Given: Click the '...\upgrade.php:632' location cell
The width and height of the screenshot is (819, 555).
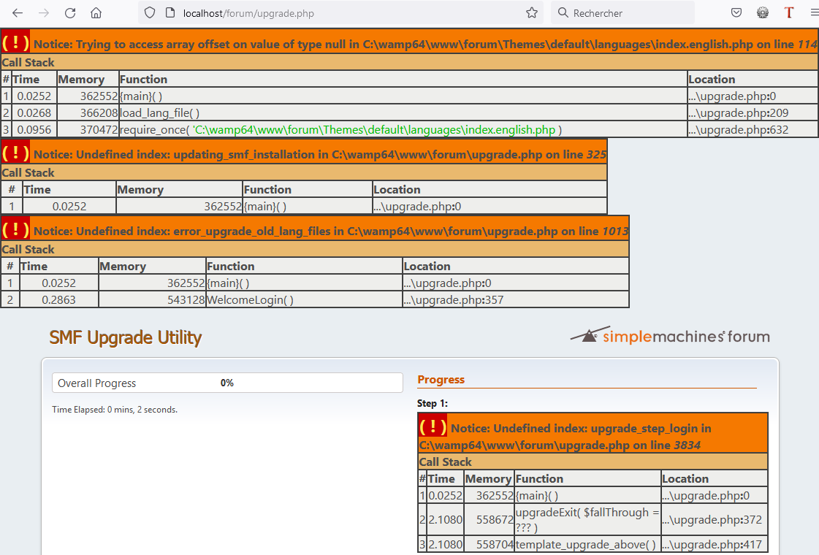Looking at the screenshot, I should tap(752, 129).
